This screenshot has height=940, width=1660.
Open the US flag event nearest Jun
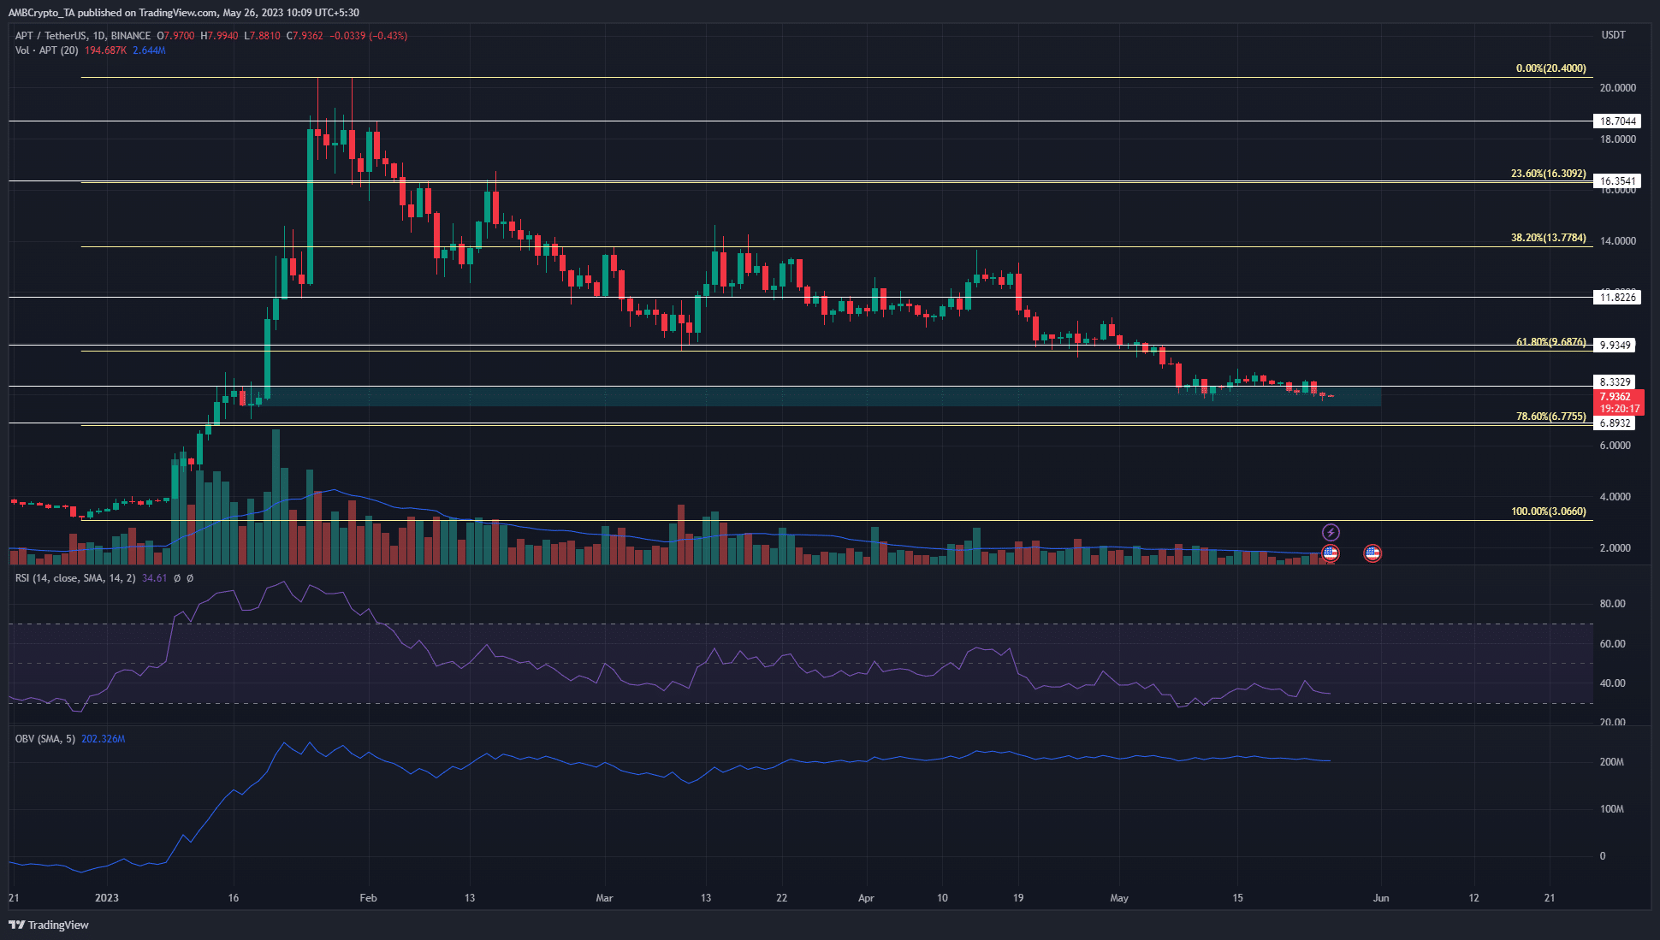tap(1372, 553)
